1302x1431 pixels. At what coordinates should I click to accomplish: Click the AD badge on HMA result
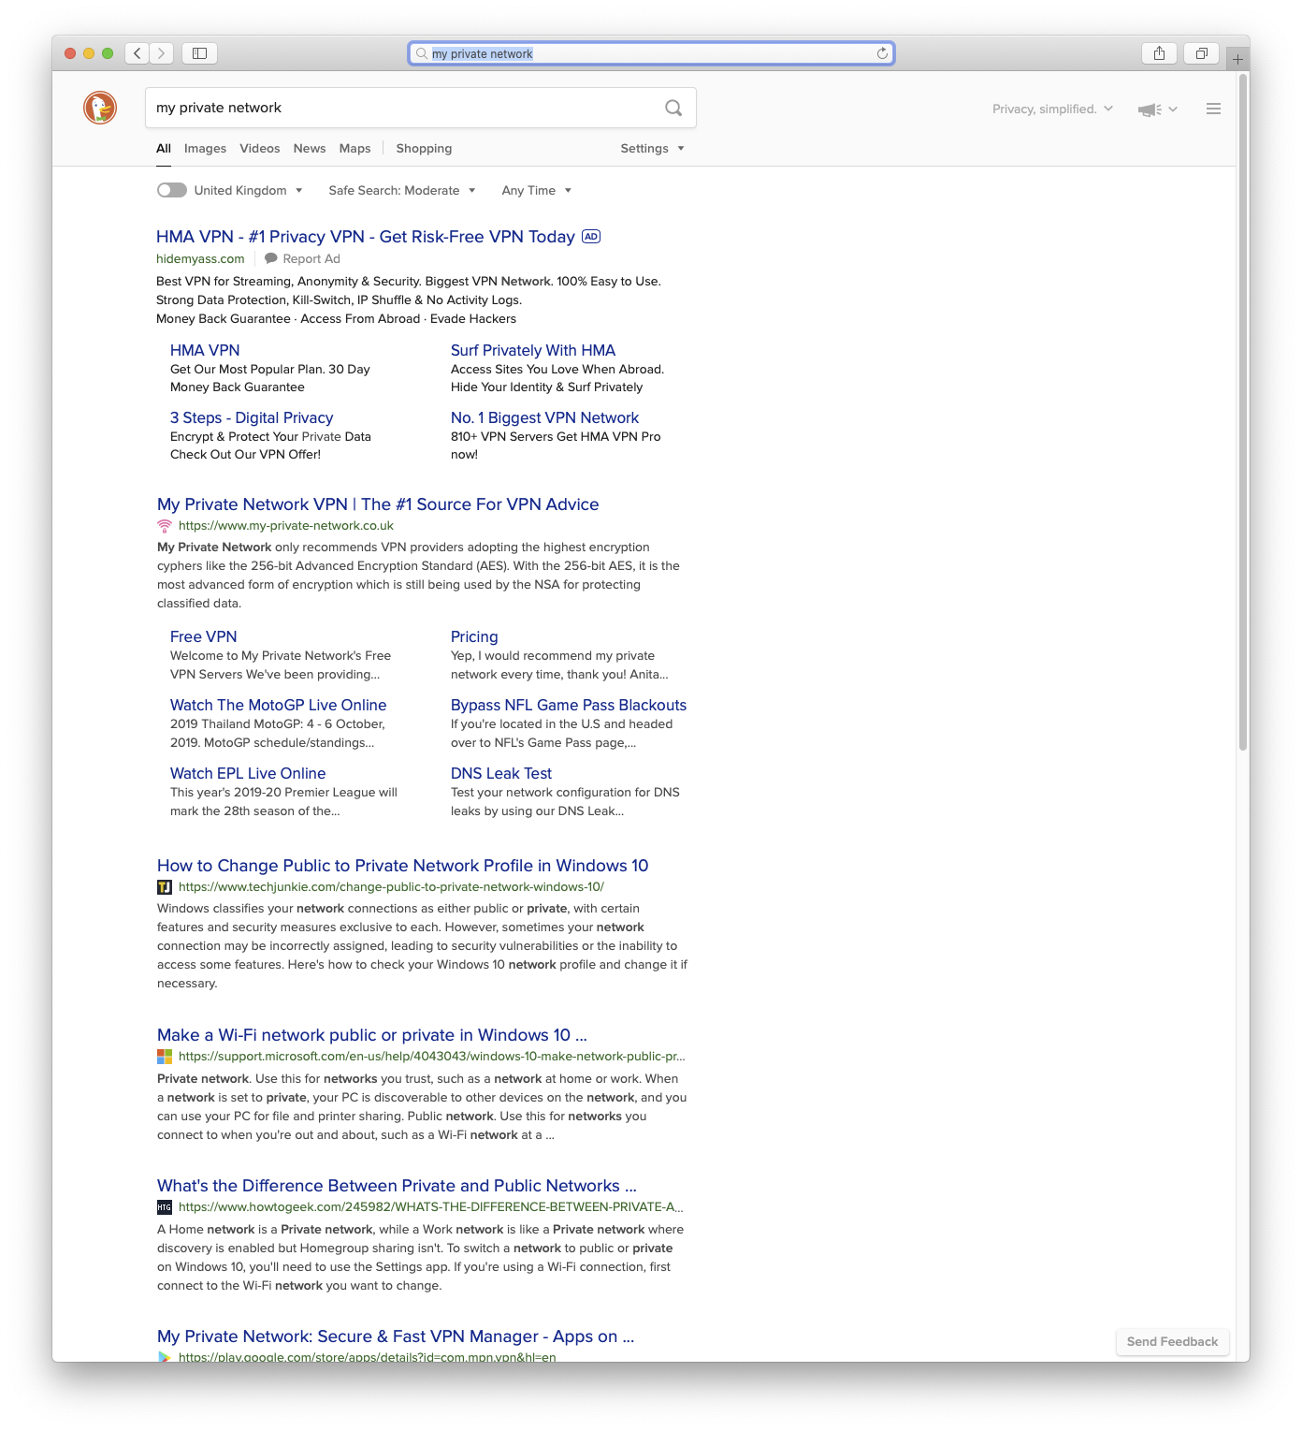pyautogui.click(x=591, y=237)
